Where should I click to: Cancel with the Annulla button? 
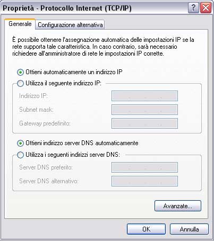pyautogui.click(x=189, y=229)
